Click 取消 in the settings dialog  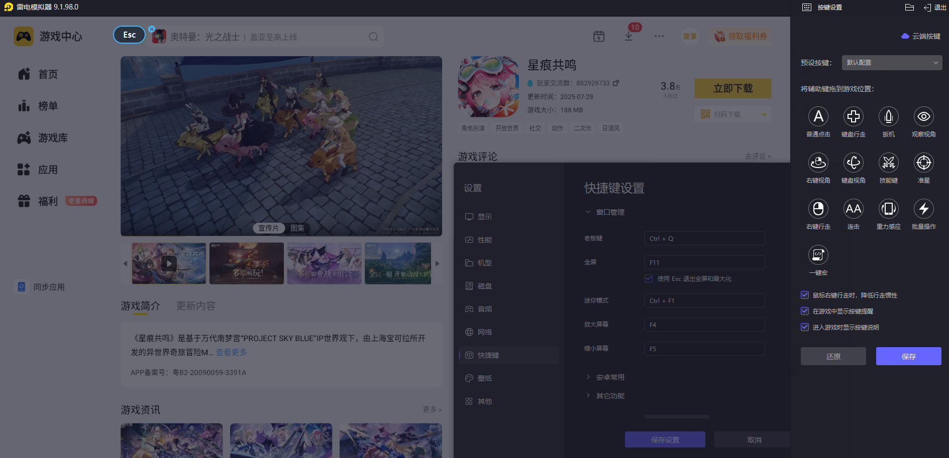point(753,439)
